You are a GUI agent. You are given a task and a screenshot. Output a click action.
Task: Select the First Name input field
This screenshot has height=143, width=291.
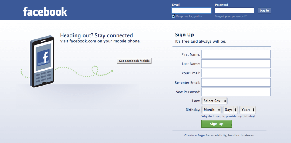tap(236, 54)
